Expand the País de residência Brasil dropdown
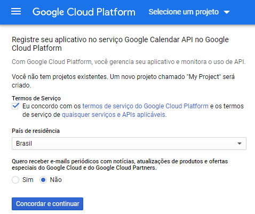 [x=129, y=144]
